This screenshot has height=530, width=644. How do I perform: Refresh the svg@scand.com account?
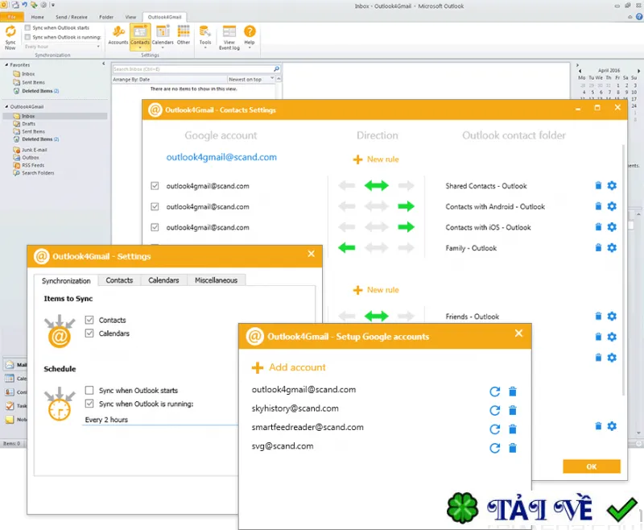(x=495, y=448)
